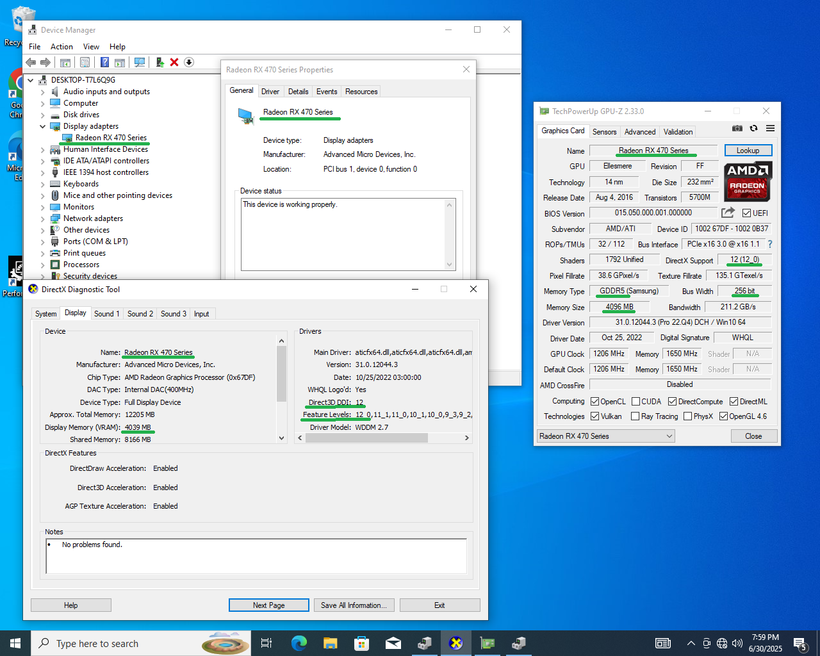The height and width of the screenshot is (656, 820).
Task: Click the red X uninstall device icon
Action: [x=174, y=62]
